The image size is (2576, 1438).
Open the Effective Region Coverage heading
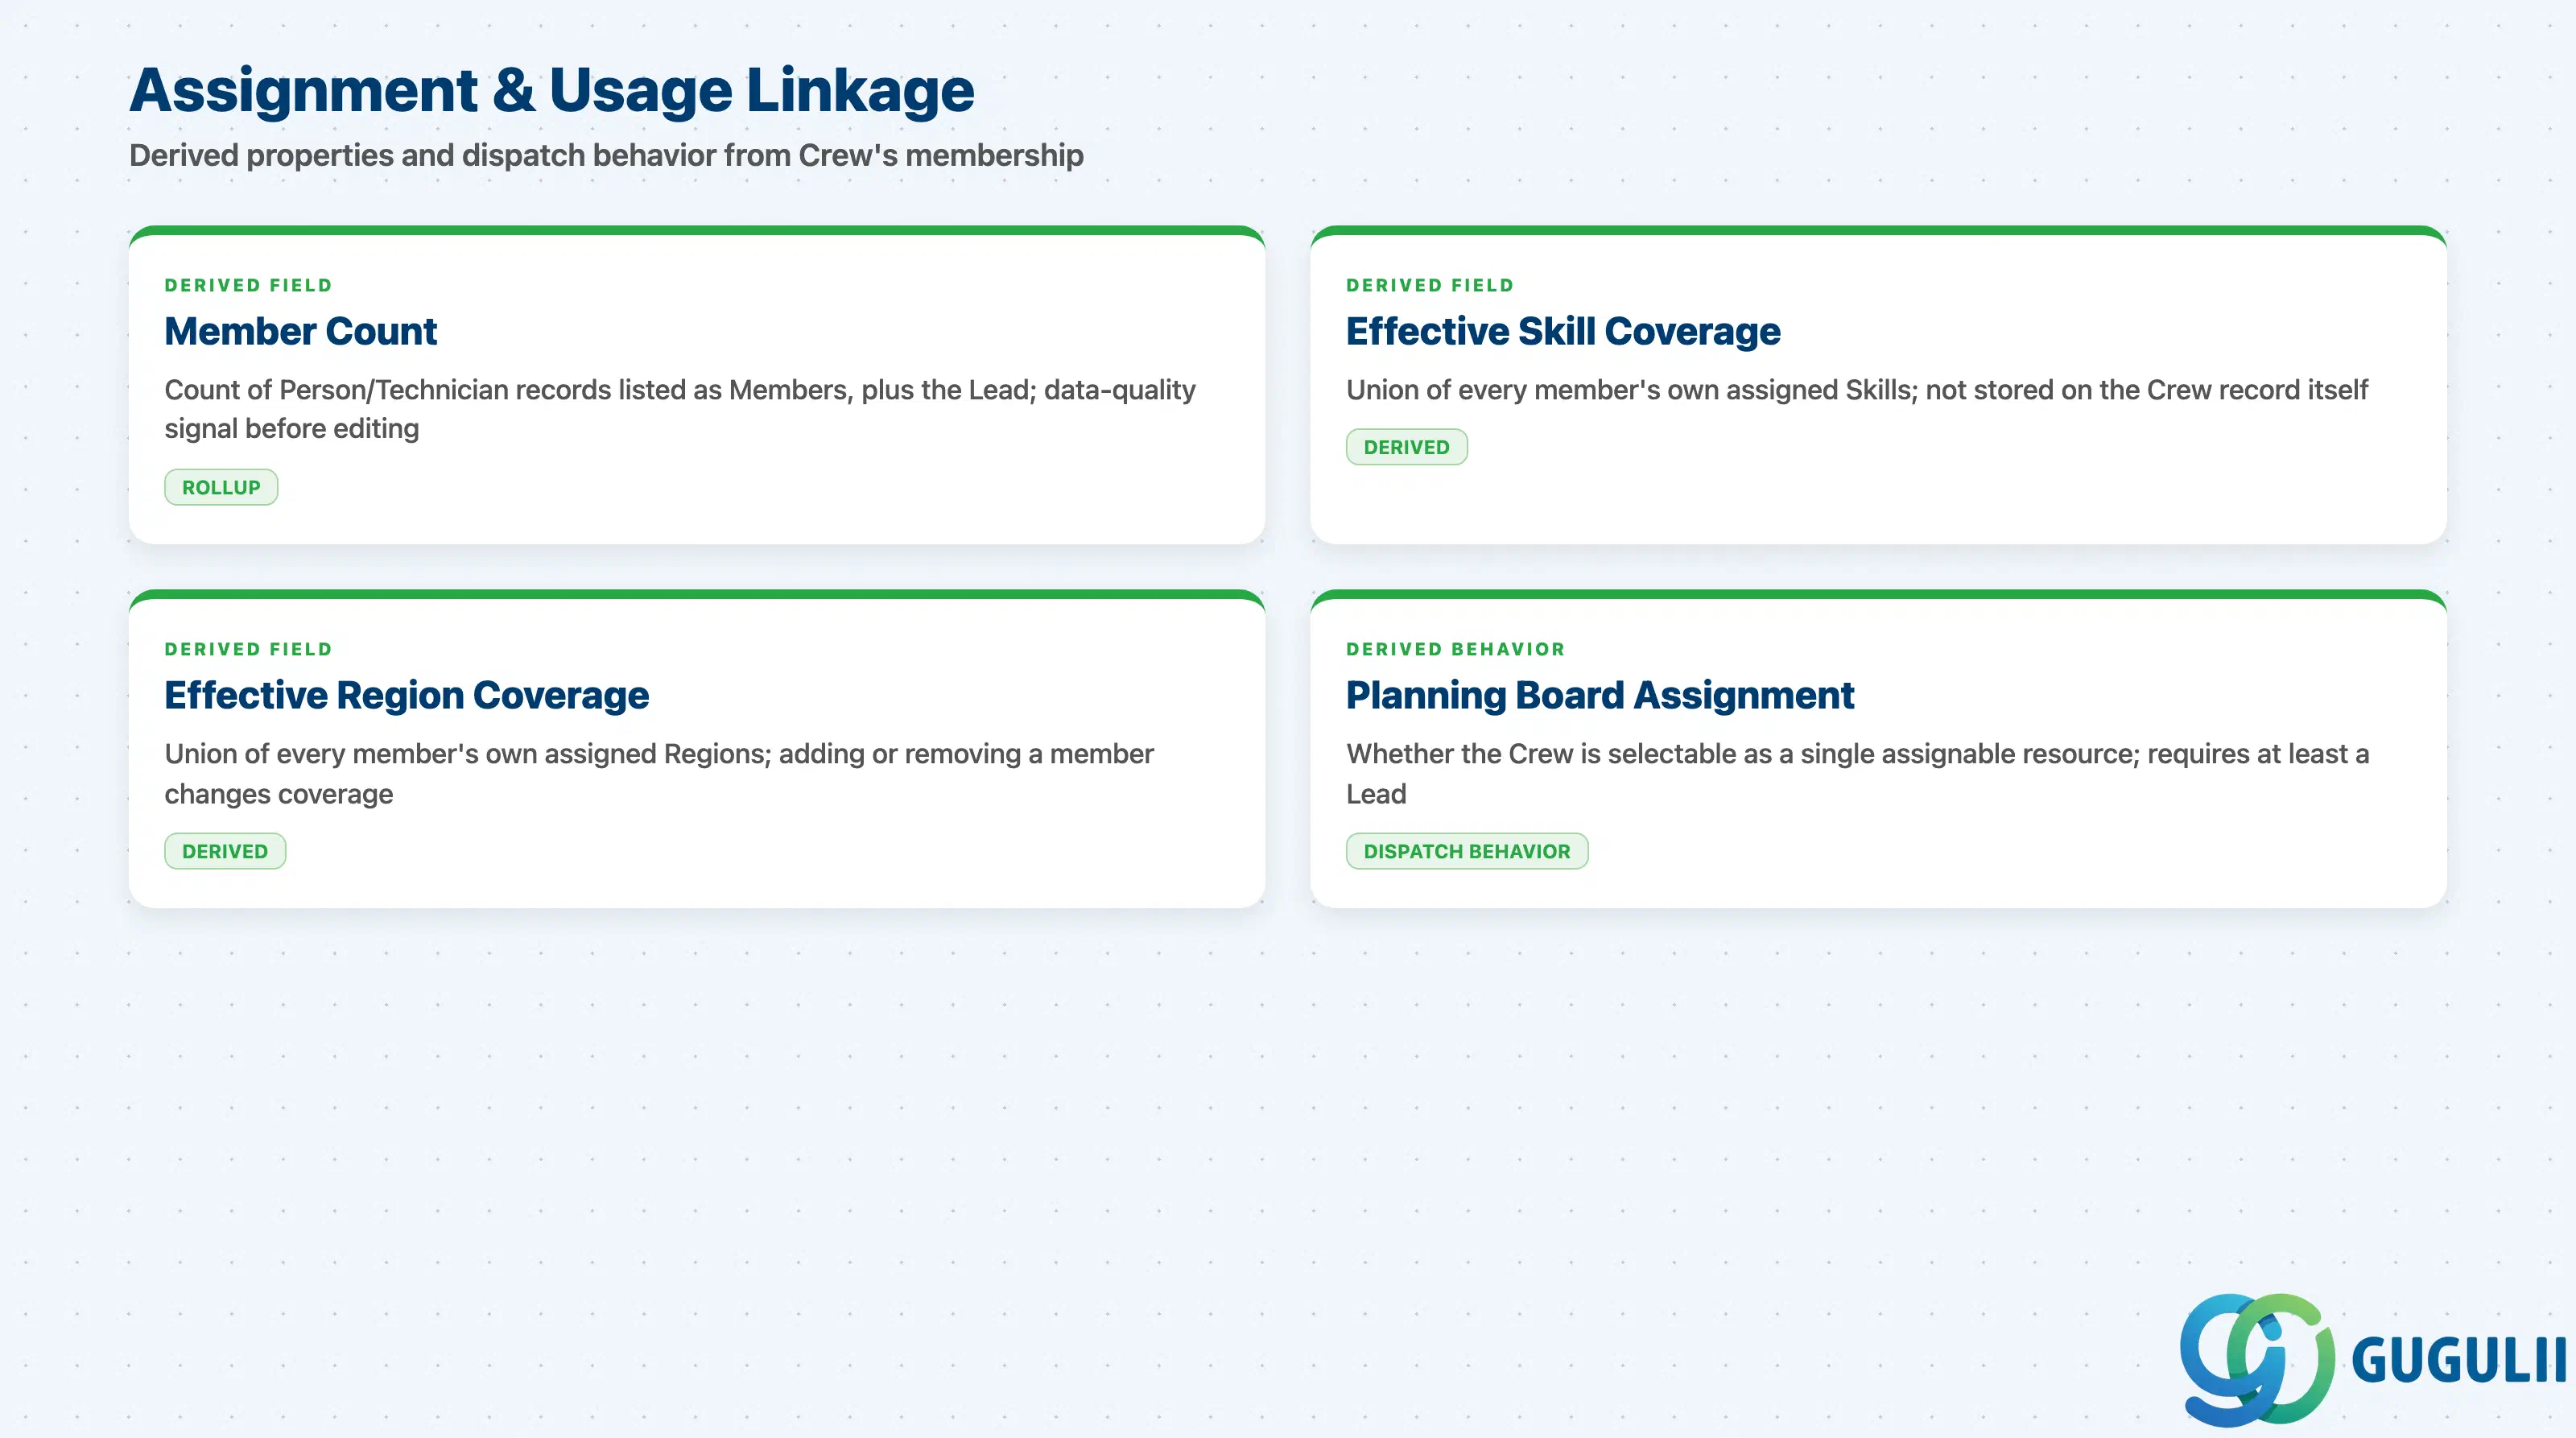point(407,695)
